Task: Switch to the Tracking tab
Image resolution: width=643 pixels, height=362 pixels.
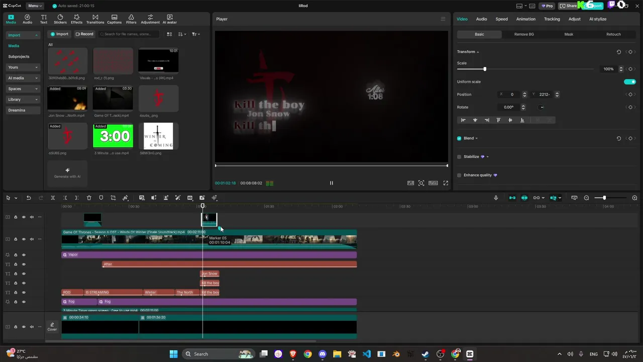Action: (x=552, y=19)
